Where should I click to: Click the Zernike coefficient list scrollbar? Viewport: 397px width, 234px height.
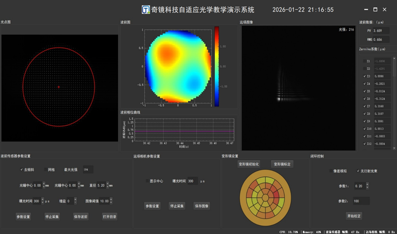(x=394, y=103)
